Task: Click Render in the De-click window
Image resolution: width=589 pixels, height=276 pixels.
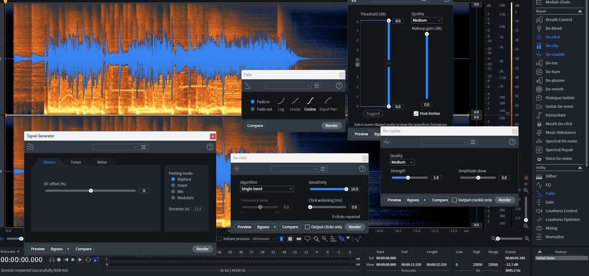Action: [355, 227]
